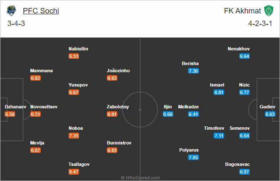
Task: Click the WhoScored.com watermark
Action: [140, 178]
